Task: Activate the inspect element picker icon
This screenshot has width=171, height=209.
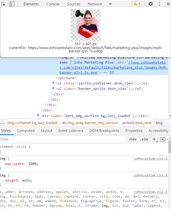Action: tap(4, 4)
